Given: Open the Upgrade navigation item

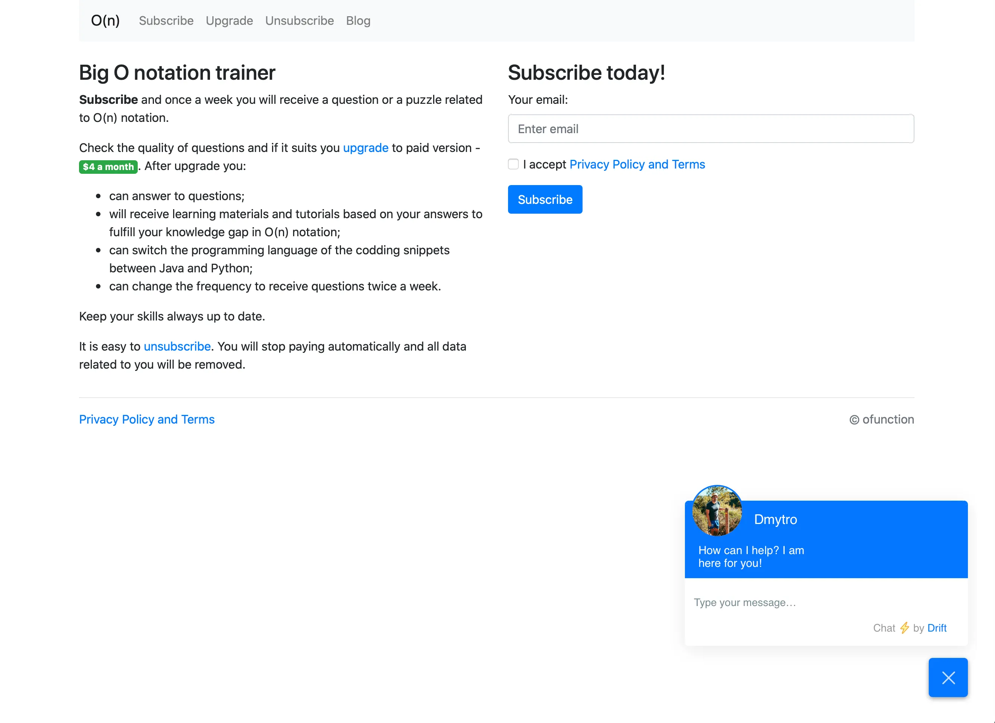Looking at the screenshot, I should tap(229, 21).
